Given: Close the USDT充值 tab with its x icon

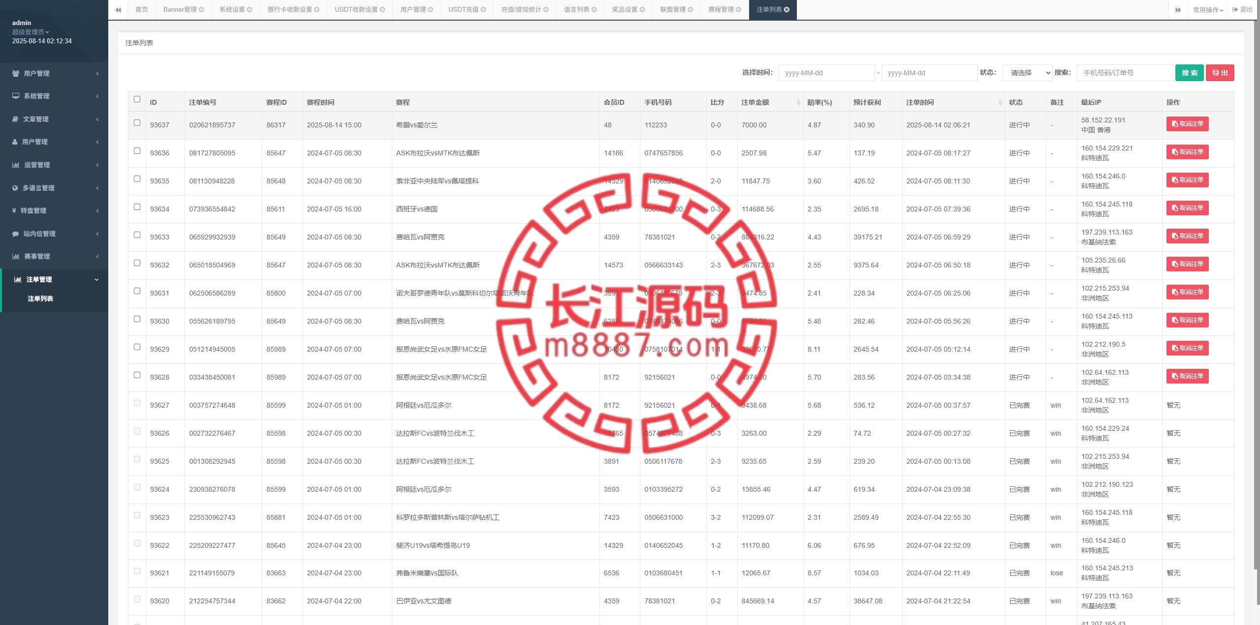Looking at the screenshot, I should coord(483,10).
